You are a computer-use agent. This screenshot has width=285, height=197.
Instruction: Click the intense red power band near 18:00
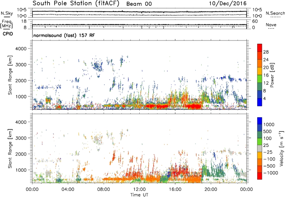tap(195, 106)
